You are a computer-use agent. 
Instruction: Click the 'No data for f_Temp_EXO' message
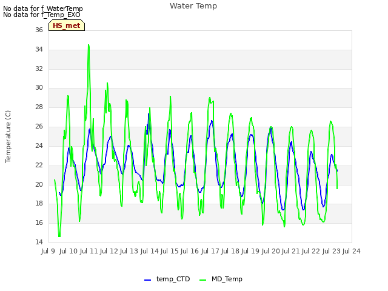[42, 15]
